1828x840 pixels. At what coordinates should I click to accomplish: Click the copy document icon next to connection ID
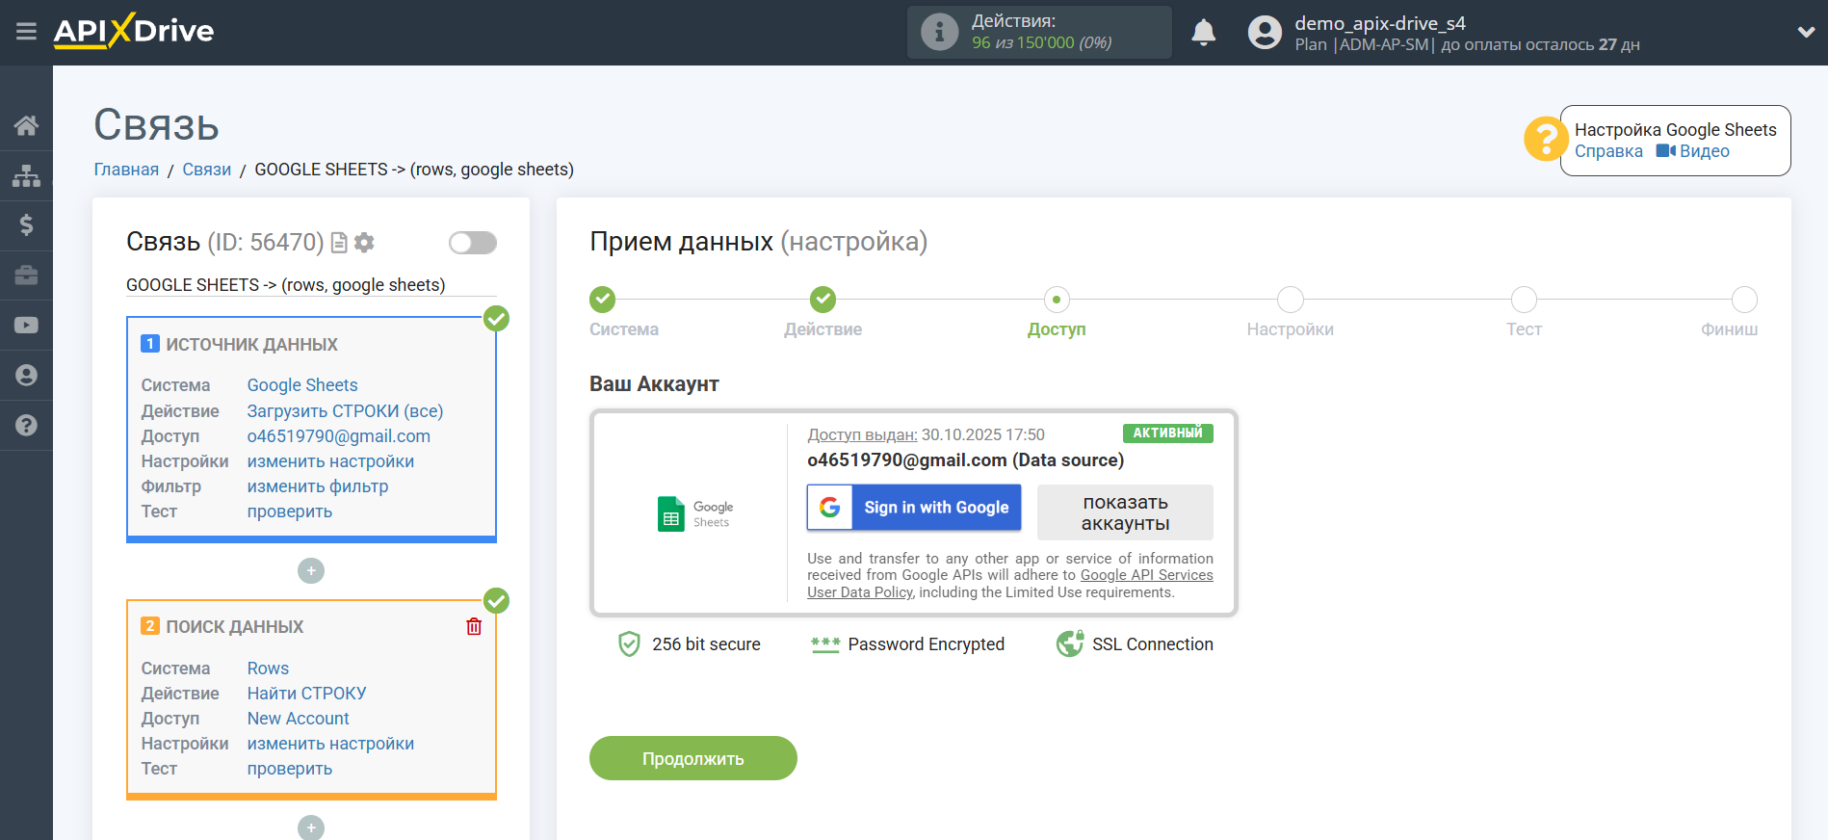[x=339, y=243]
